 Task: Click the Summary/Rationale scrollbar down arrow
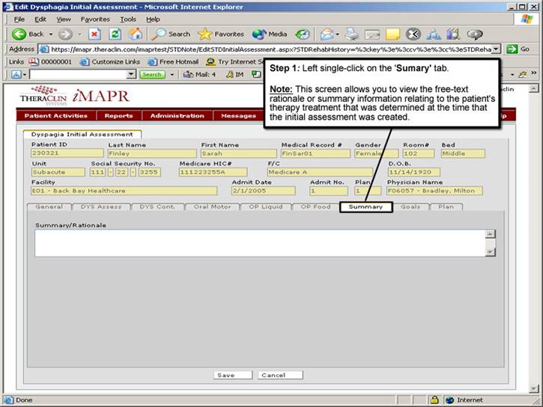491,253
